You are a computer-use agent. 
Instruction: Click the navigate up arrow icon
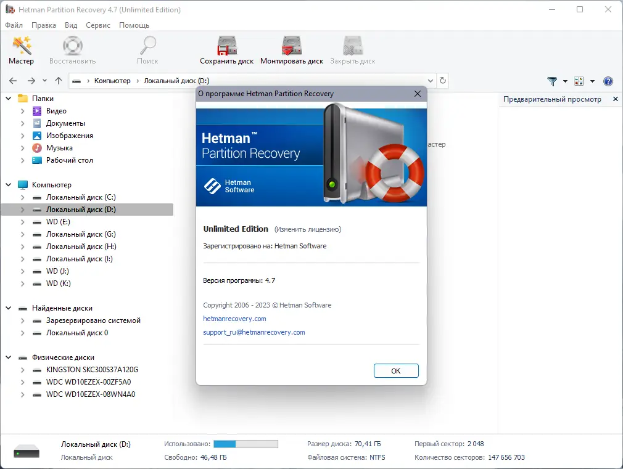[x=59, y=81]
